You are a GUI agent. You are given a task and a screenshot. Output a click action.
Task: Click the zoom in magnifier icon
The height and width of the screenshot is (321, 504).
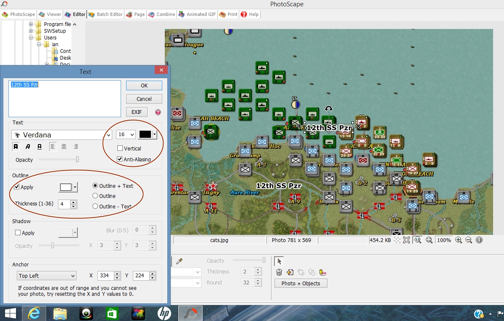458,240
